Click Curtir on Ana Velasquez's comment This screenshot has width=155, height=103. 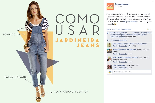[x=115, y=68]
